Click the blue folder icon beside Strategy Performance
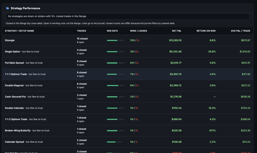 click(x=7, y=8)
